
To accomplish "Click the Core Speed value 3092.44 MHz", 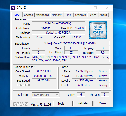I will (x=44, y=71).
